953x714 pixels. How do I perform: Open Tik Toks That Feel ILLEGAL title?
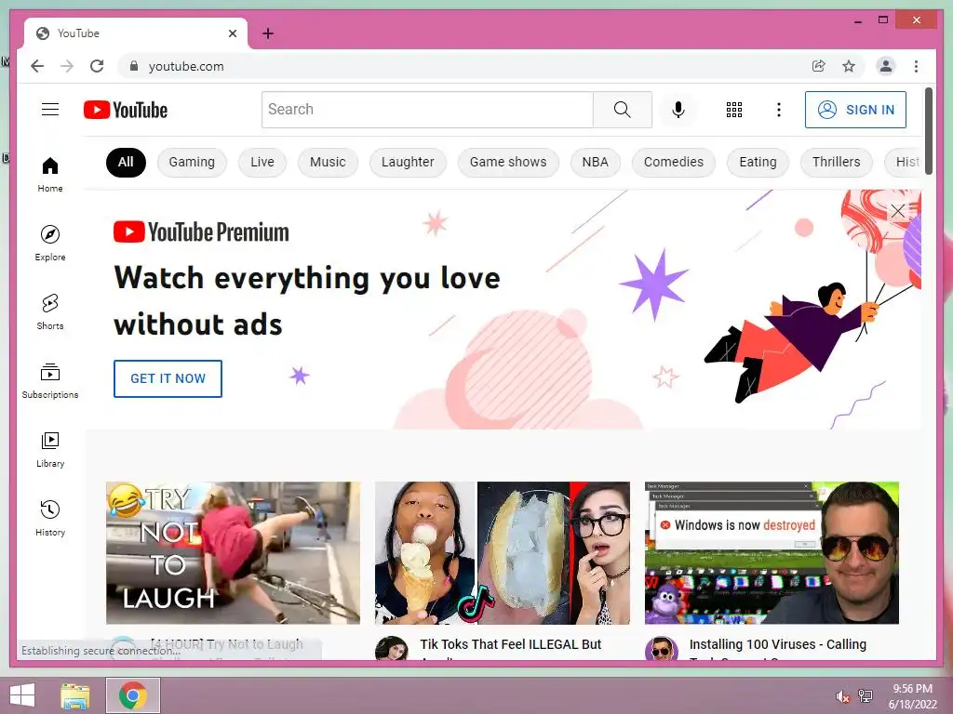[x=510, y=644]
